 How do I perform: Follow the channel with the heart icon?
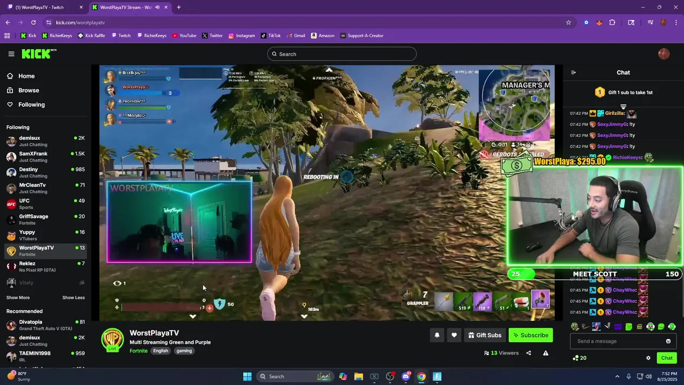454,335
